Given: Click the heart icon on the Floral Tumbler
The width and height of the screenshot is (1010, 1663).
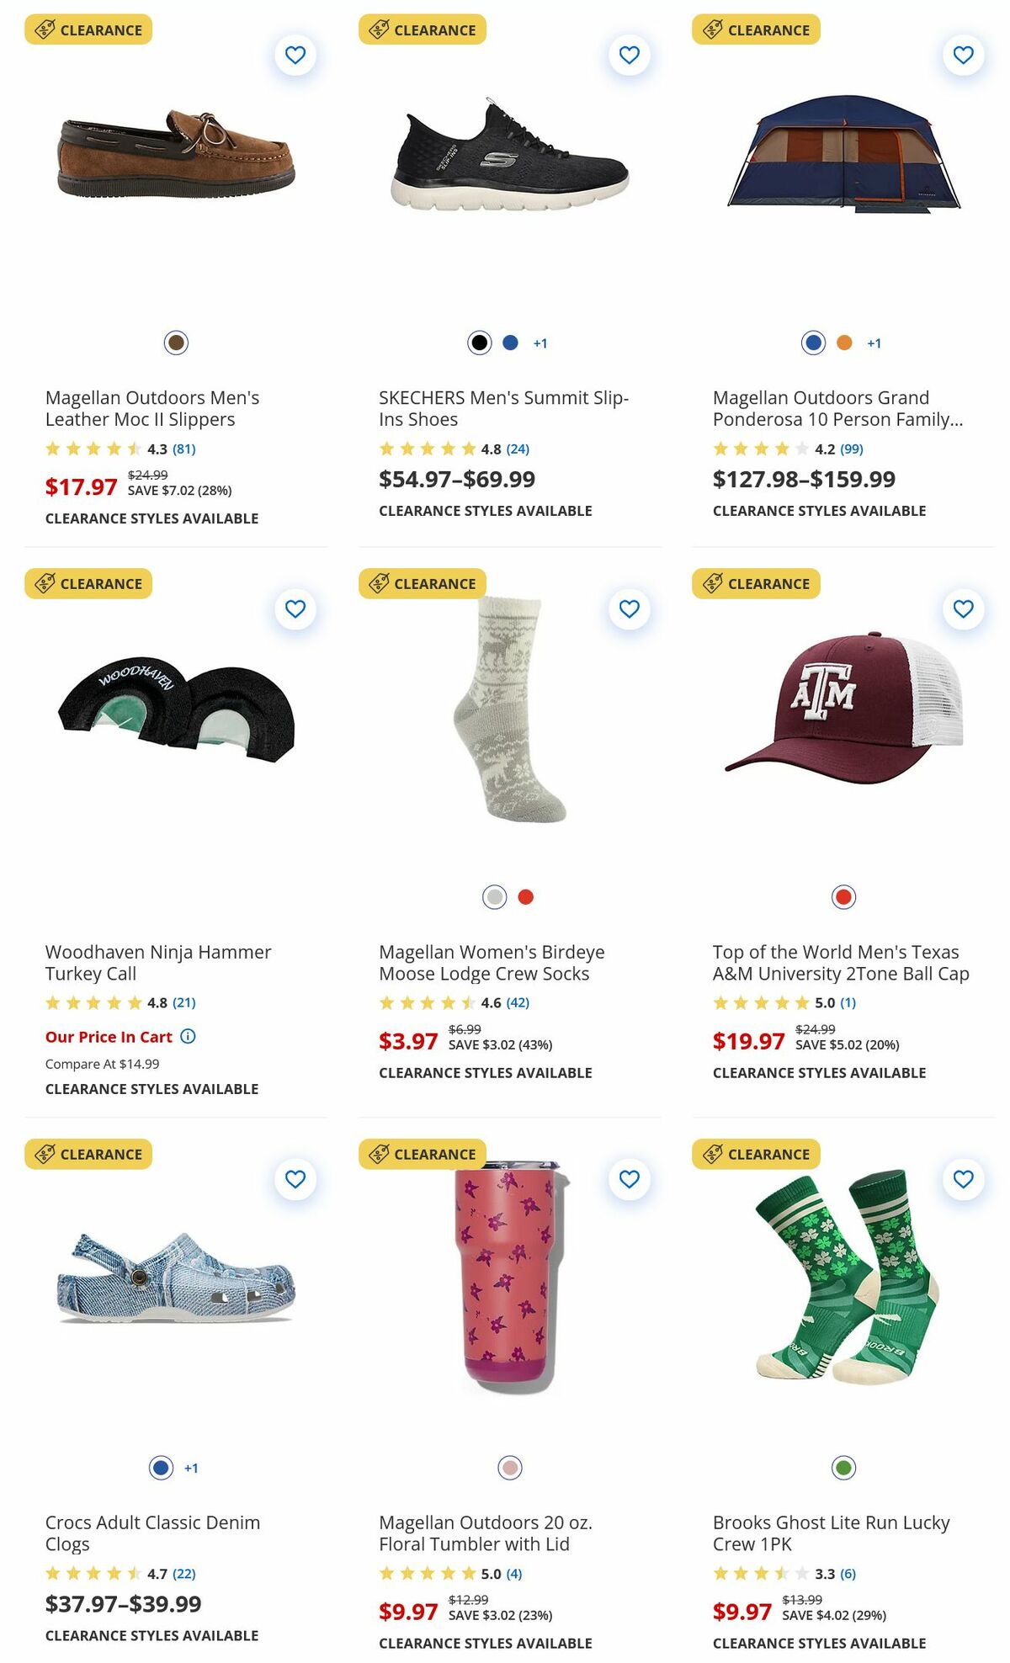Looking at the screenshot, I should 629,1179.
